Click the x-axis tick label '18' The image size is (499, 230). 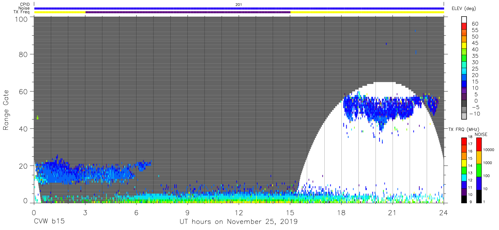[341, 212]
